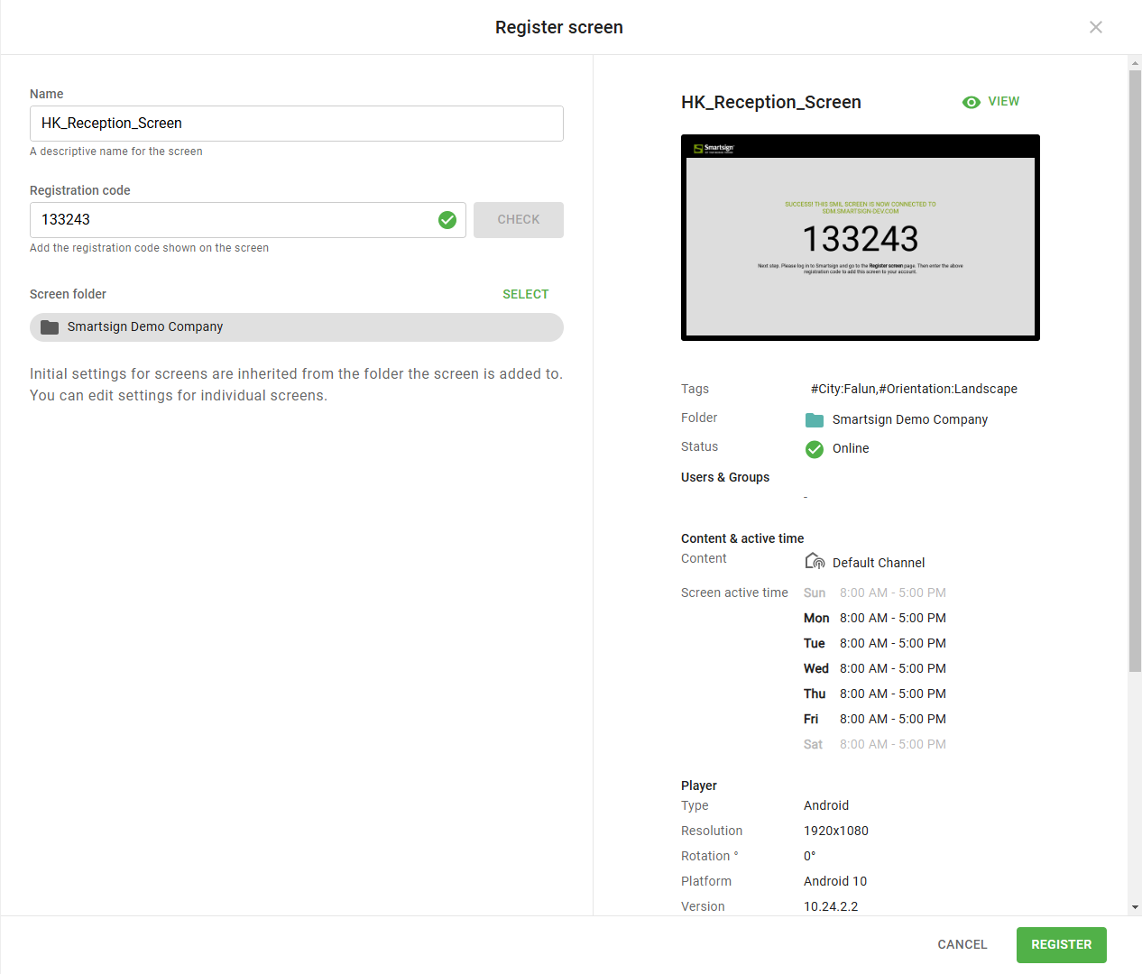Open the screen preview thumbnail
1142x974 pixels.
(861, 237)
